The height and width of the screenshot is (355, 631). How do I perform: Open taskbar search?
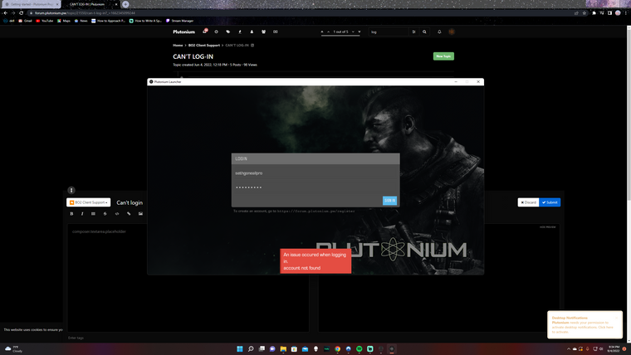(251, 348)
